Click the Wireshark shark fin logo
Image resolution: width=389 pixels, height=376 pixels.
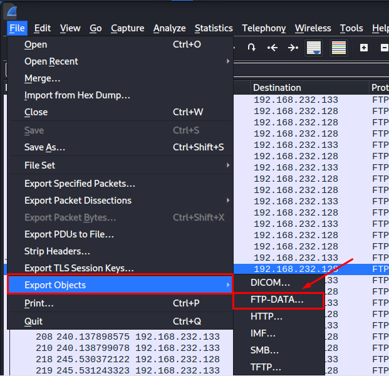tap(11, 11)
